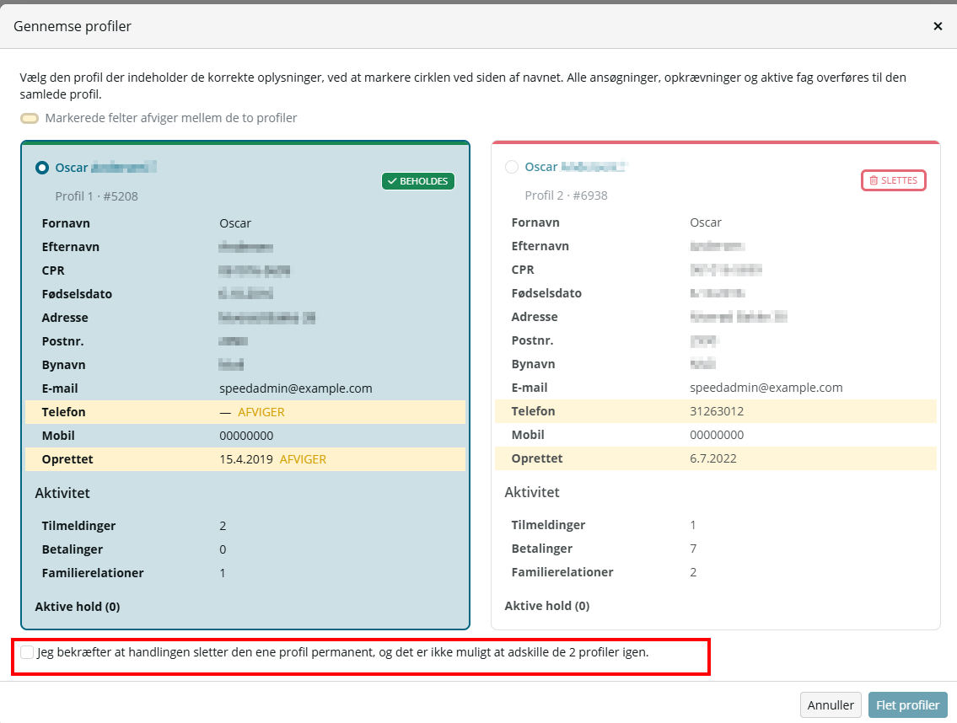Screen dimensions: 957x723
Task: Click the Betalinger label in Profil 1
Action: (x=72, y=549)
